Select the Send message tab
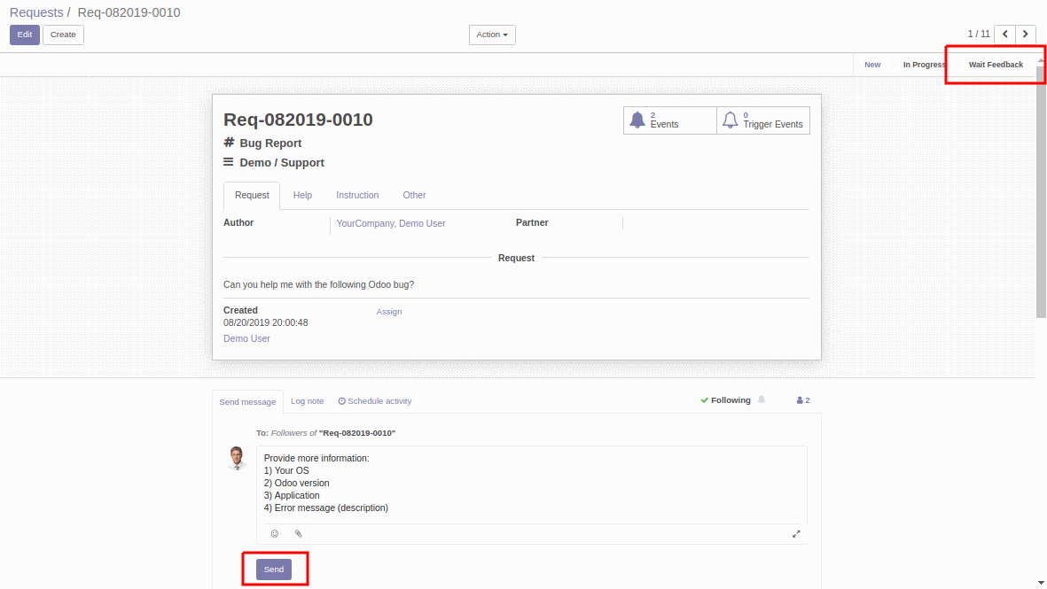Image resolution: width=1047 pixels, height=589 pixels. pos(247,401)
